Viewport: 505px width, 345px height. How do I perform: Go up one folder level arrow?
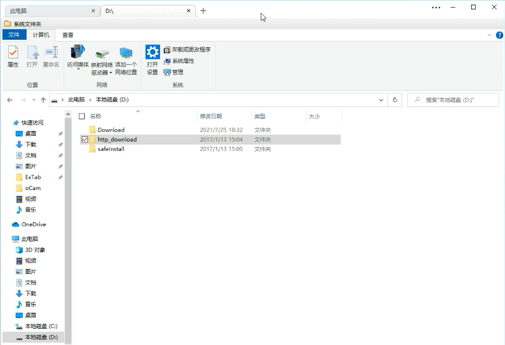(43, 100)
